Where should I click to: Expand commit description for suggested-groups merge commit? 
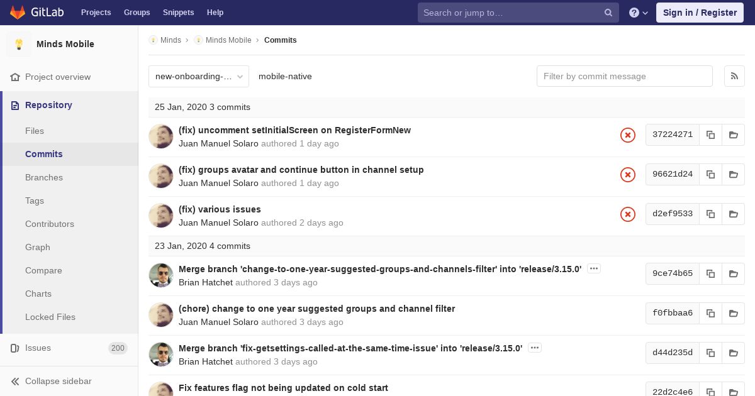click(593, 268)
